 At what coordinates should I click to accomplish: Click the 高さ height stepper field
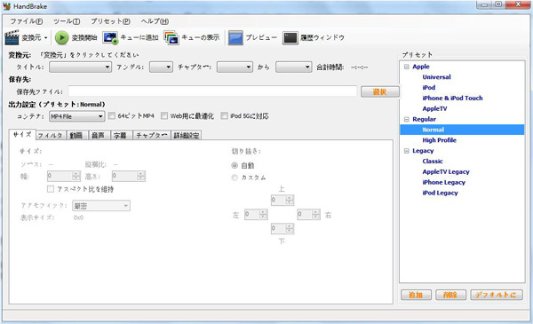pyautogui.click(x=129, y=176)
